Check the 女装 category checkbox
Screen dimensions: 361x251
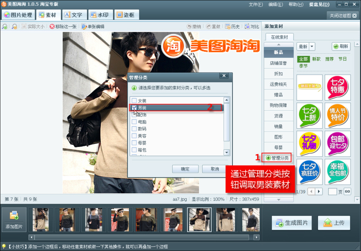point(134,101)
